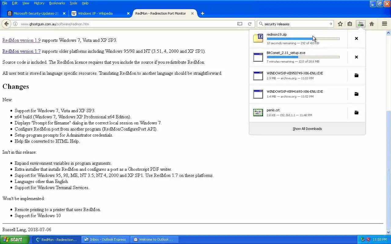Bookmark this page with the star
391x244 pixels.
pos(340,24)
